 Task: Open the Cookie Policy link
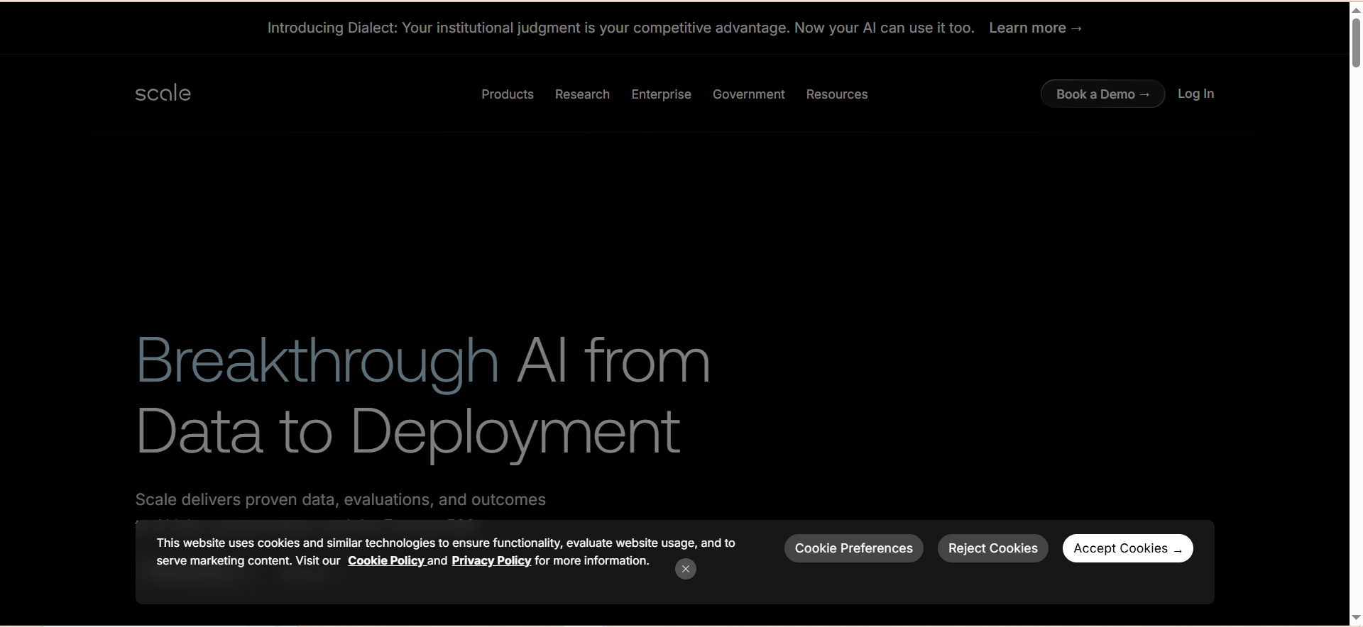(386, 560)
